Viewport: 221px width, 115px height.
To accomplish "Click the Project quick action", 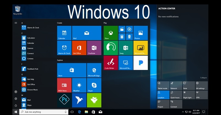I will coord(163,104).
